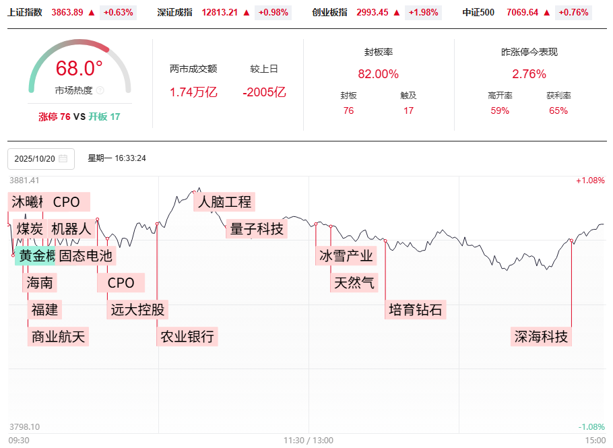
Task: Select the green 黄金概 tag
Action: 34,256
